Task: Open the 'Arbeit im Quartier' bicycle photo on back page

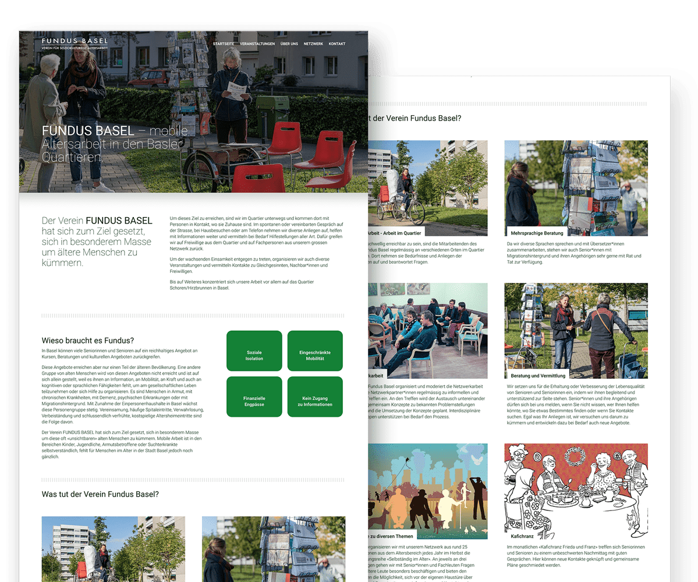Action: click(428, 188)
